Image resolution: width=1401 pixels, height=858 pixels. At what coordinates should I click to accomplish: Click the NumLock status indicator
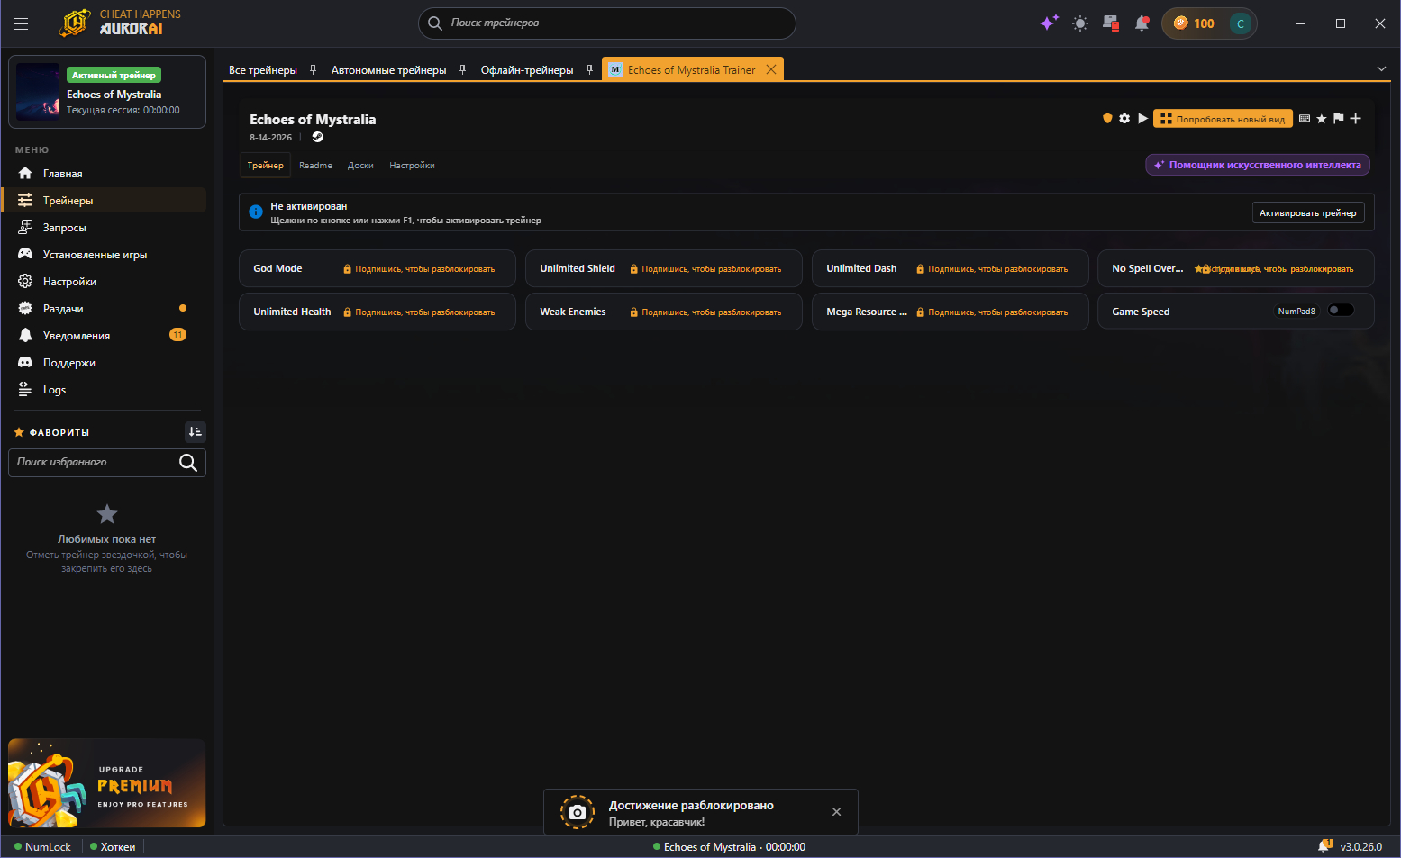(x=42, y=847)
